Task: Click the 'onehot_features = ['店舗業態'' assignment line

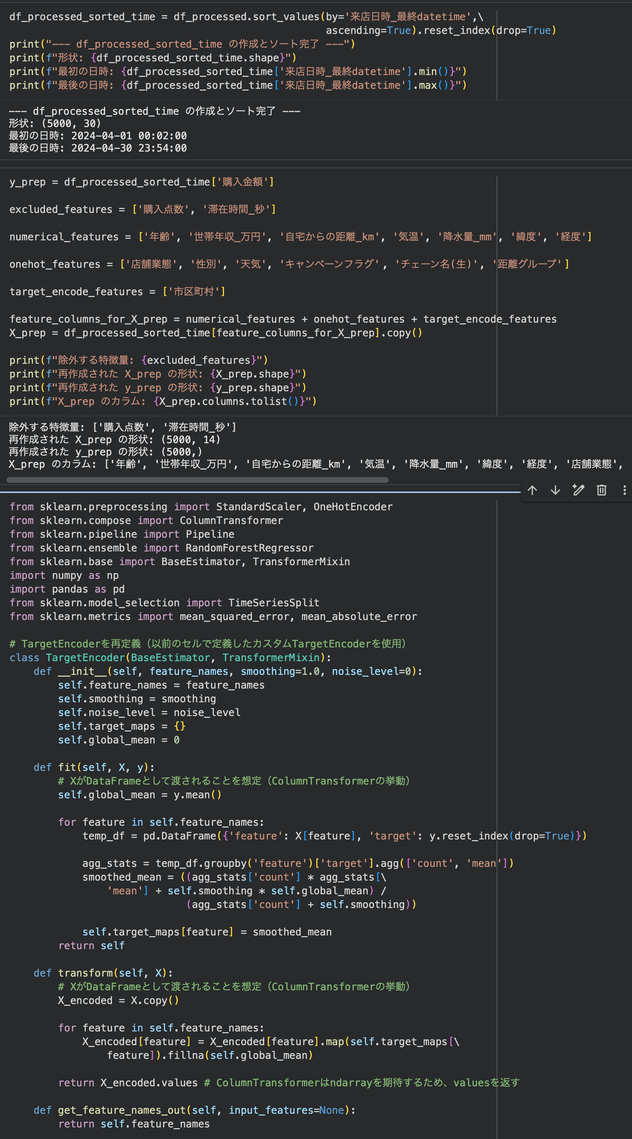Action: (x=289, y=264)
